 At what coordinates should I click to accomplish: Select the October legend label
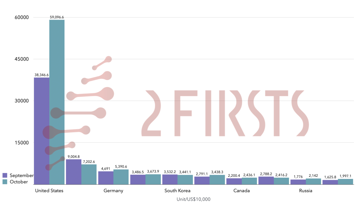[19, 182]
